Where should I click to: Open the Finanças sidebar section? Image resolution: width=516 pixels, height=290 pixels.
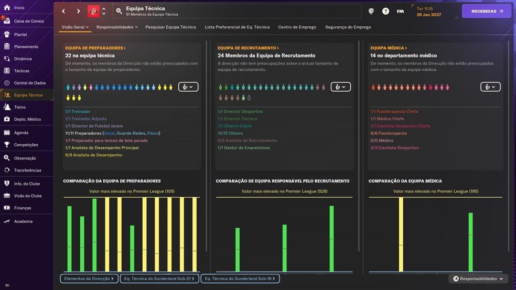[x=23, y=208]
